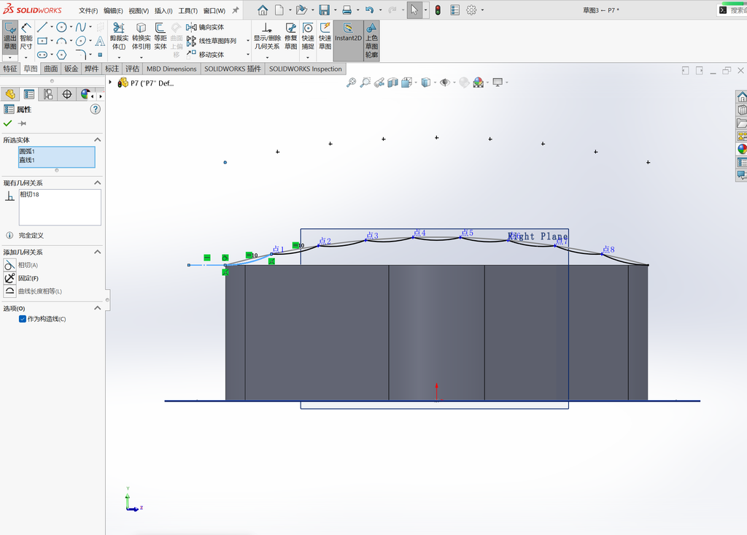Screen dimensions: 747x535
Task: Click Zoom to Area in view toolbar
Action: (365, 82)
